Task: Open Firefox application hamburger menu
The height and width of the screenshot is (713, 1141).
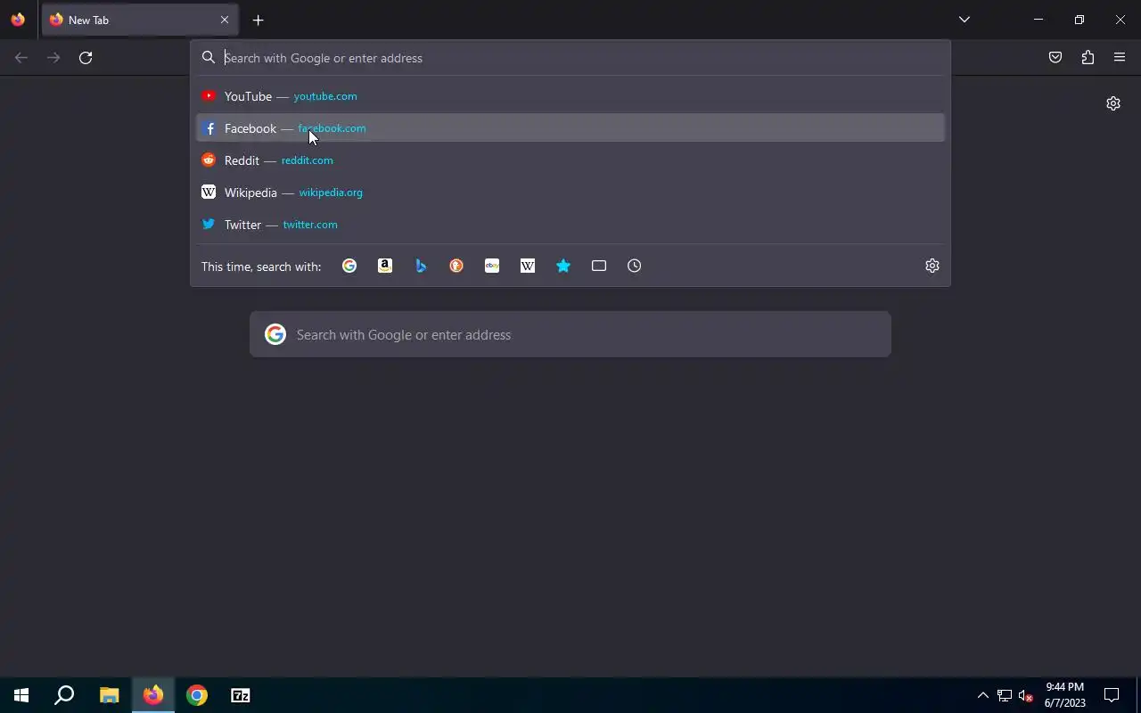Action: click(x=1120, y=57)
